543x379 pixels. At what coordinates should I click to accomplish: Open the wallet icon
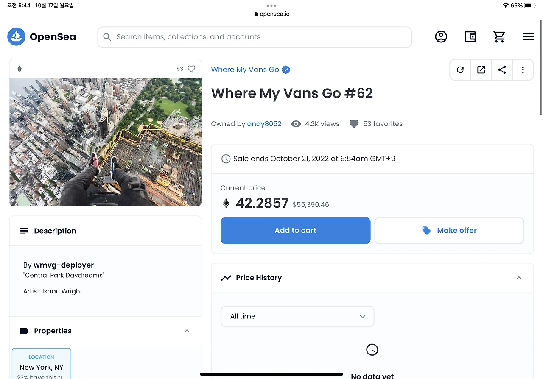[470, 37]
